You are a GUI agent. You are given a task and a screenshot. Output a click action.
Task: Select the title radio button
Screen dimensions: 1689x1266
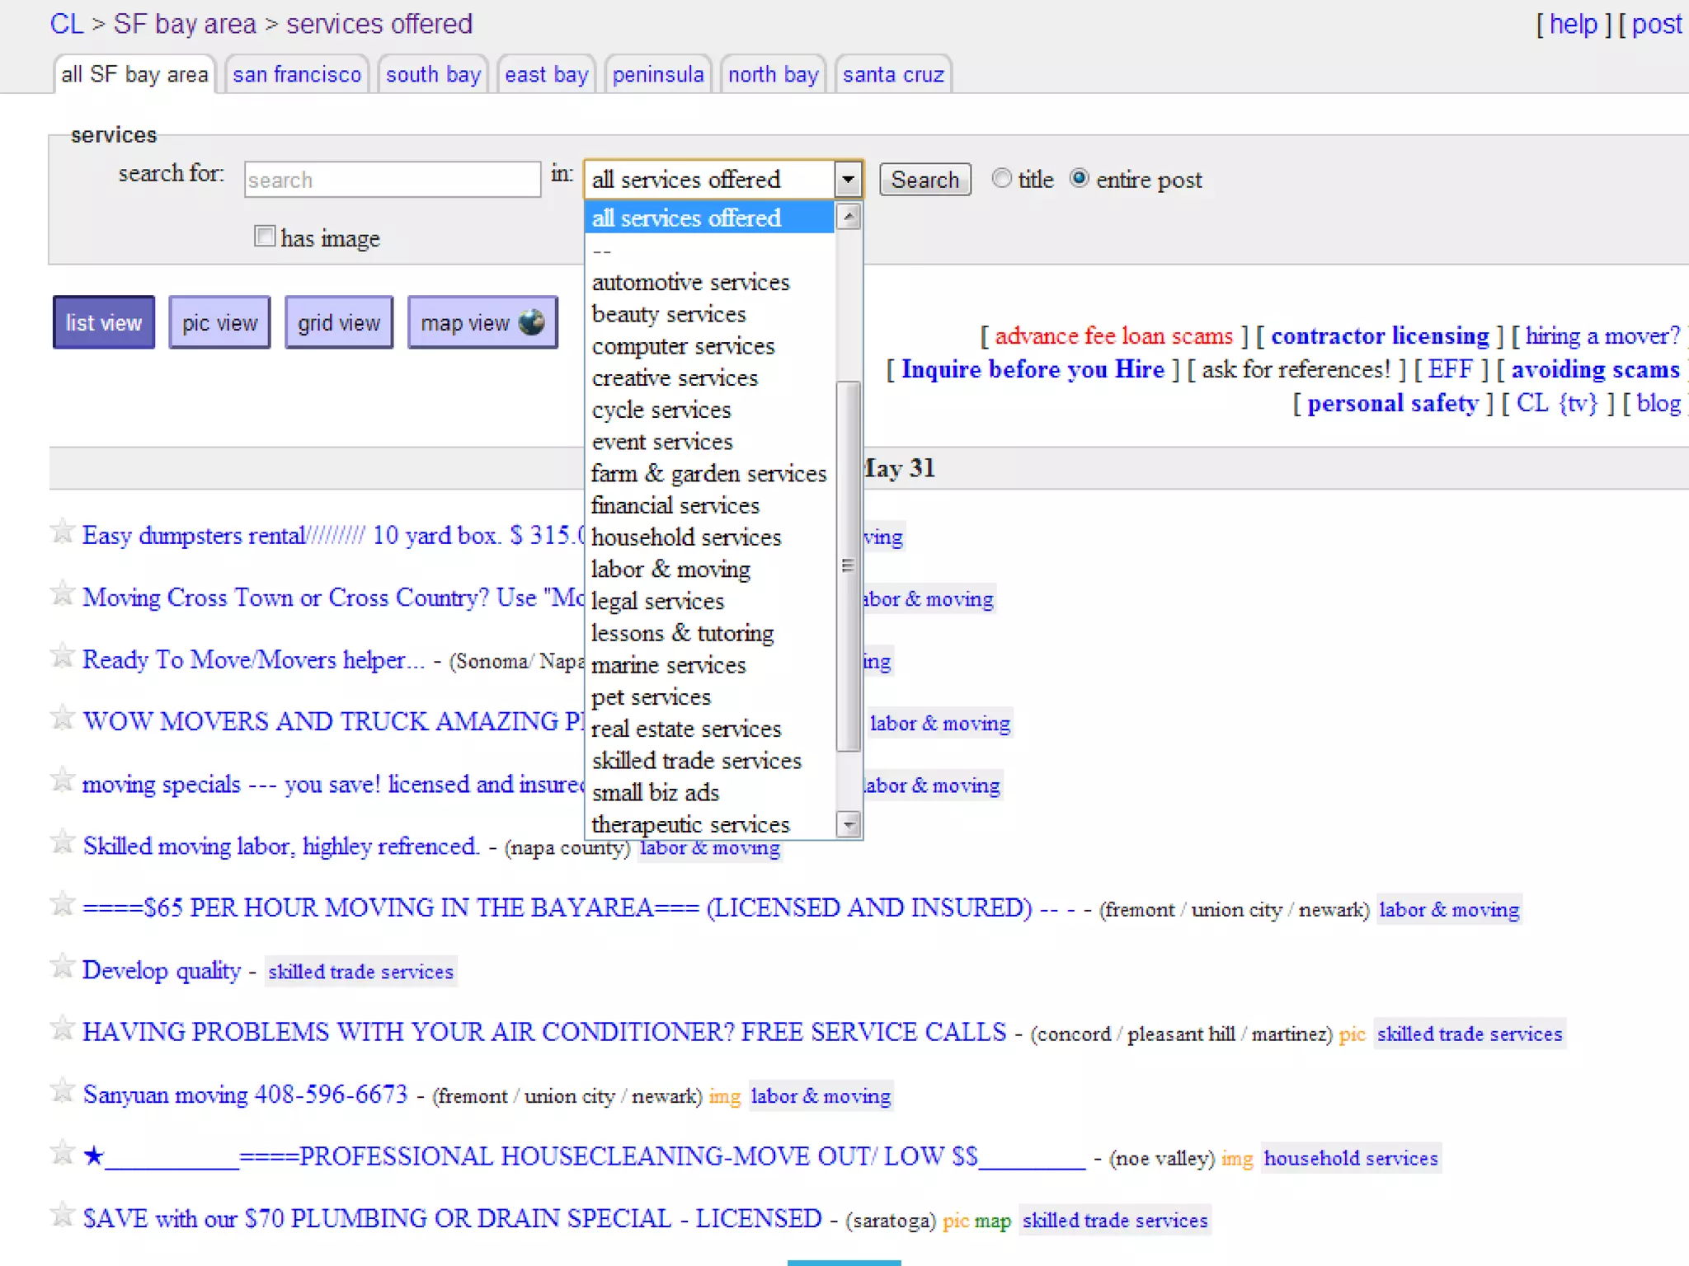(x=1001, y=178)
